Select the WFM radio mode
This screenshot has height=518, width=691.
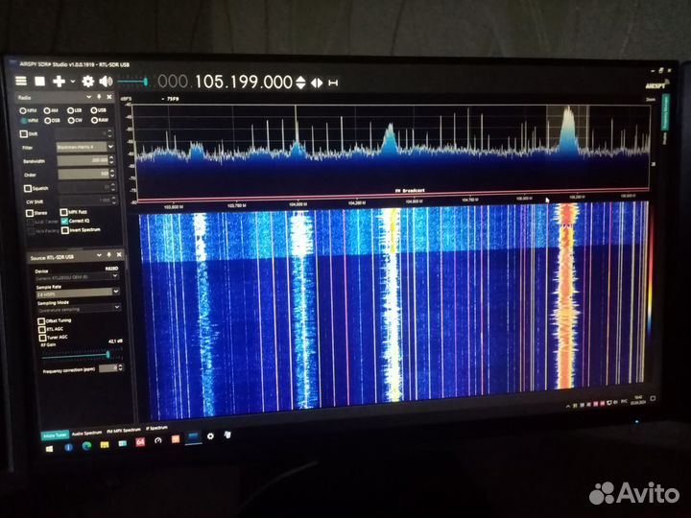pyautogui.click(x=29, y=120)
